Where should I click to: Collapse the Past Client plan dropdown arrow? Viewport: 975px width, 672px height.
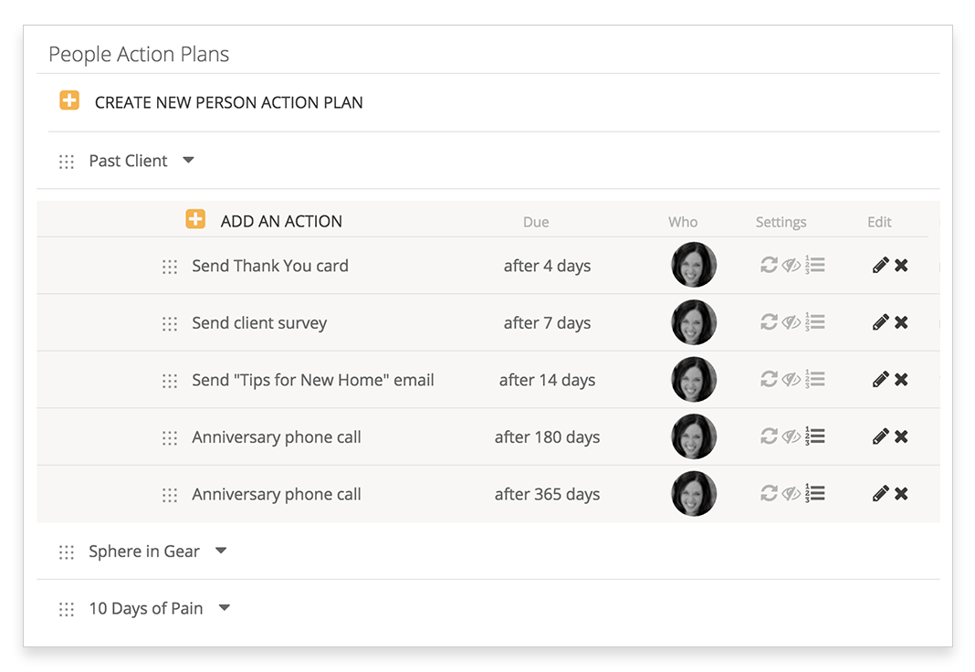[x=188, y=161]
